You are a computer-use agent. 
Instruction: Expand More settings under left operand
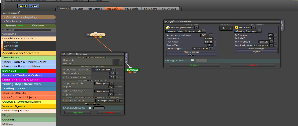coord(192,52)
